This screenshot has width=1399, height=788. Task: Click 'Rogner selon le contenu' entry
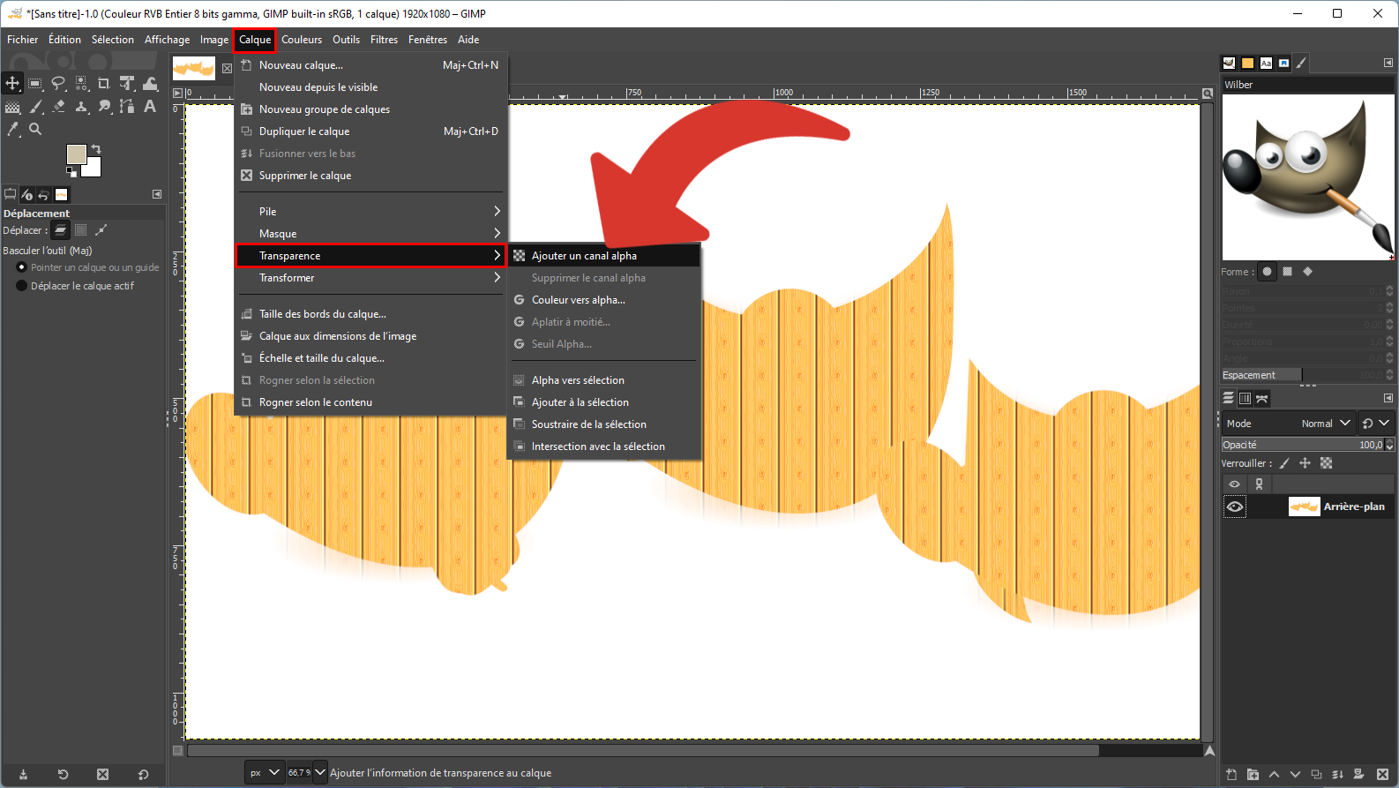370,402
